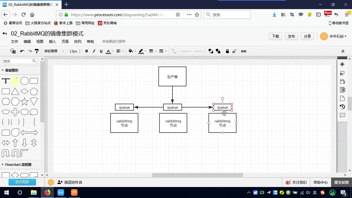Open the 排列 menu
The width and height of the screenshot is (352, 198).
[x=78, y=42]
